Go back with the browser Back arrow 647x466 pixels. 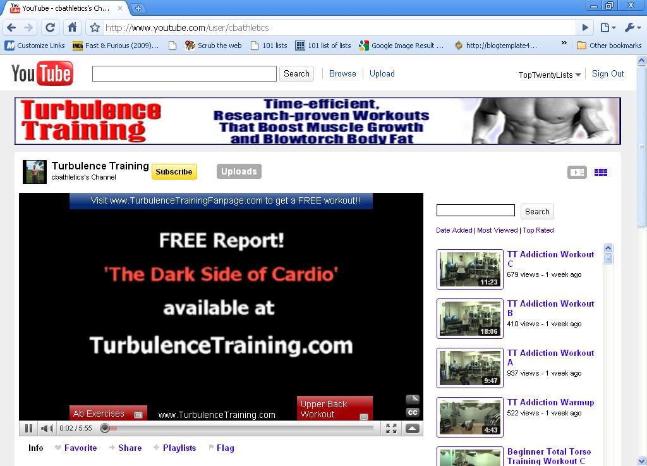pyautogui.click(x=11, y=28)
